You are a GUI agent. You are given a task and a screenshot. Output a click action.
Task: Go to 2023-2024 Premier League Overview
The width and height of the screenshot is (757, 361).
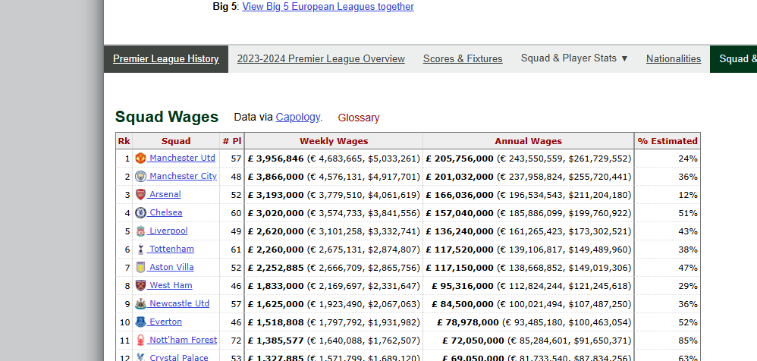coord(321,59)
